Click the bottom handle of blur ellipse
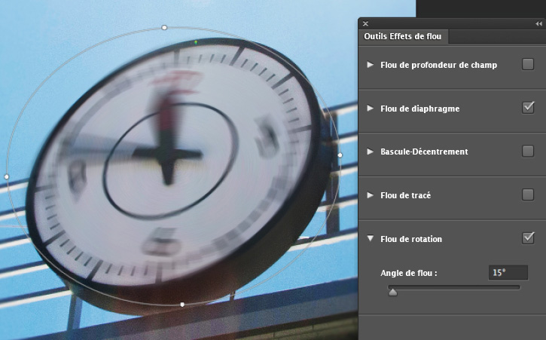 (x=182, y=305)
